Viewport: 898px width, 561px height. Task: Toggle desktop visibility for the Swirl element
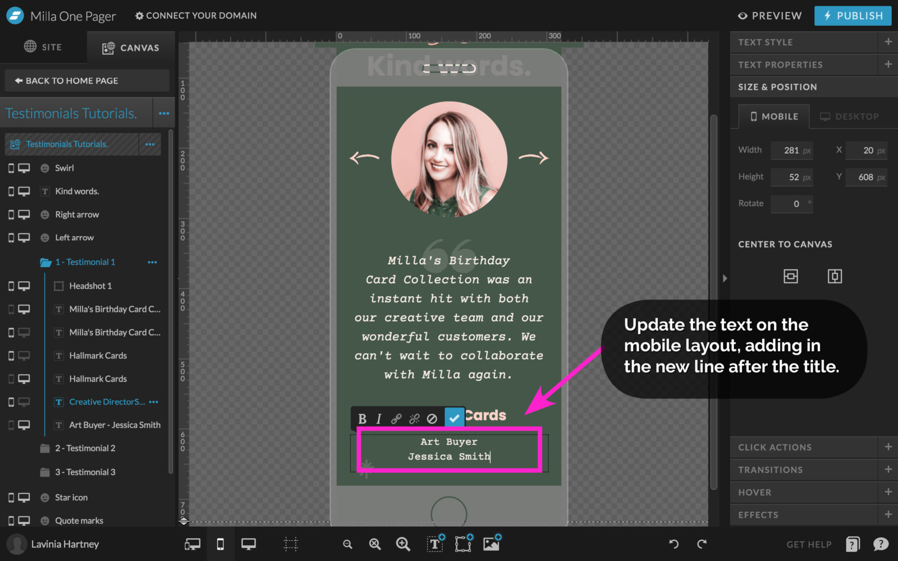[x=24, y=168]
